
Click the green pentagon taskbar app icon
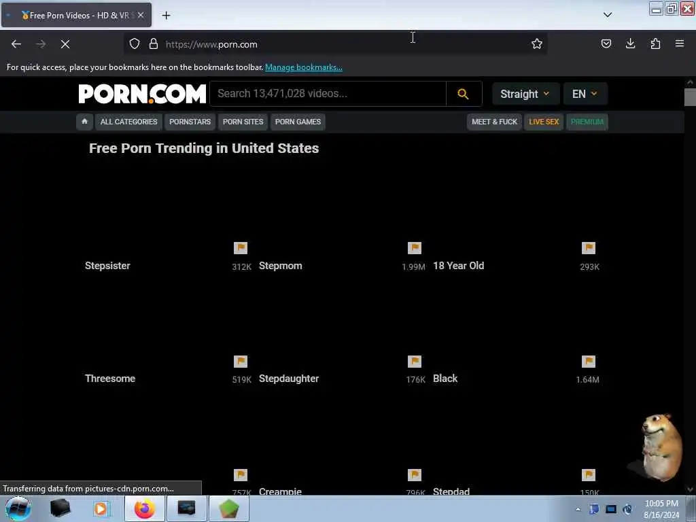coord(228,508)
